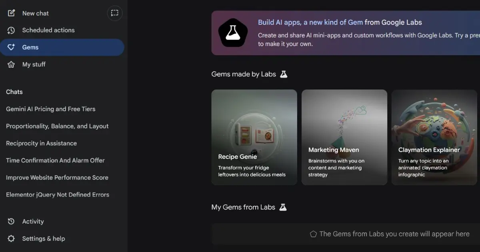The height and width of the screenshot is (252, 480).
Task: Click My Gems from Labs heading
Action: (243, 207)
